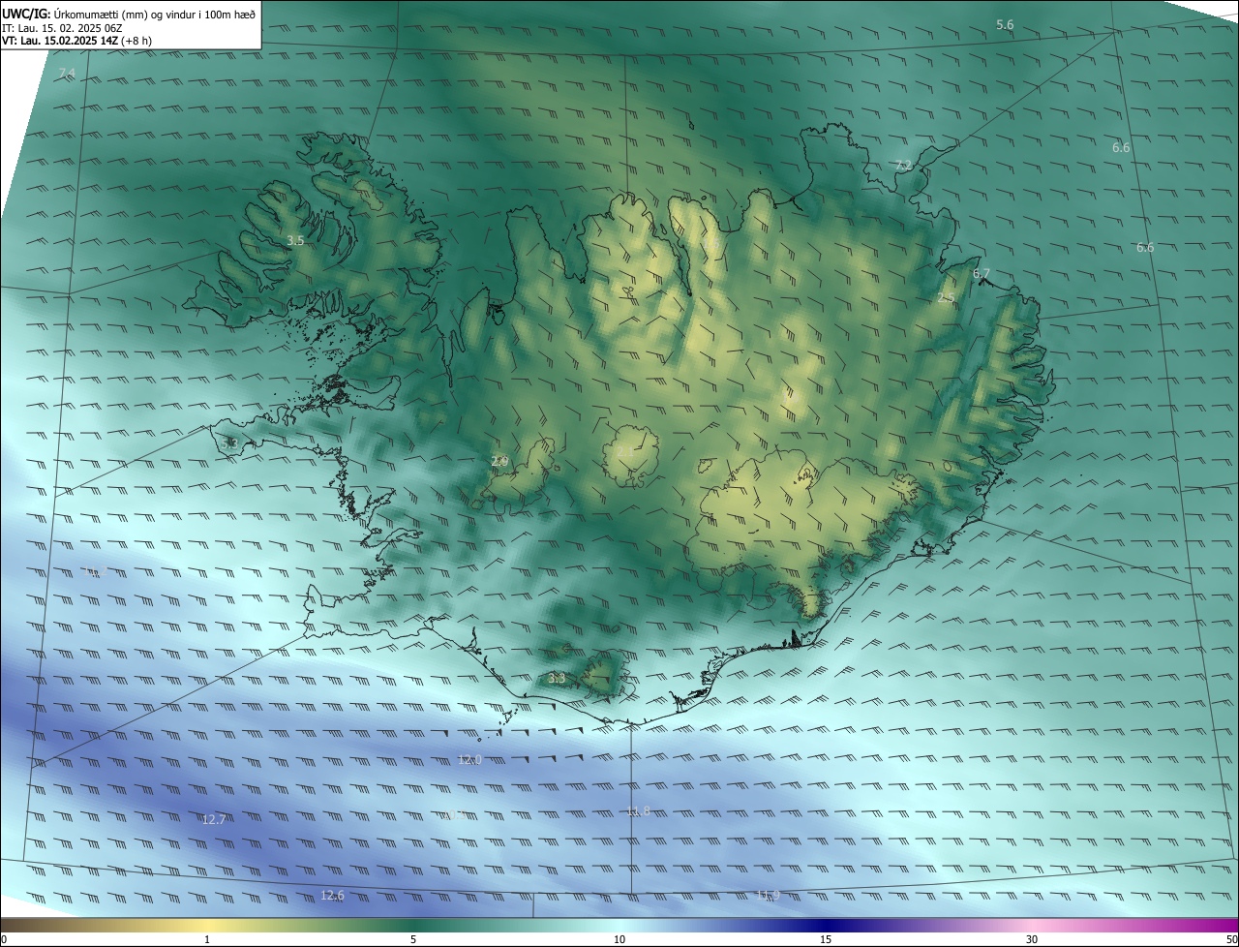The image size is (1239, 947).
Task: Click the 2.9 value on the map
Action: [x=499, y=461]
